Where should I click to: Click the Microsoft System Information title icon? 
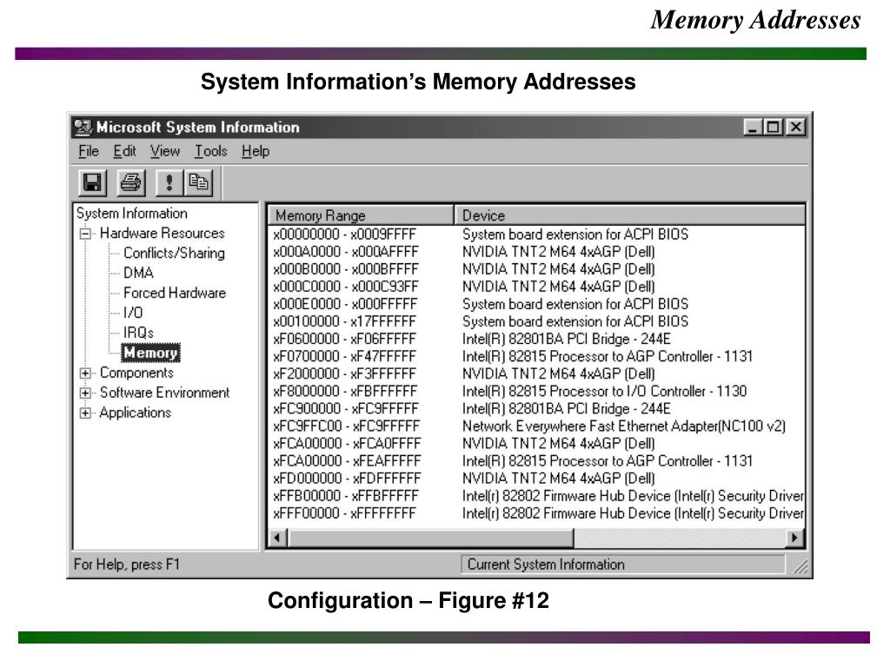click(x=83, y=128)
